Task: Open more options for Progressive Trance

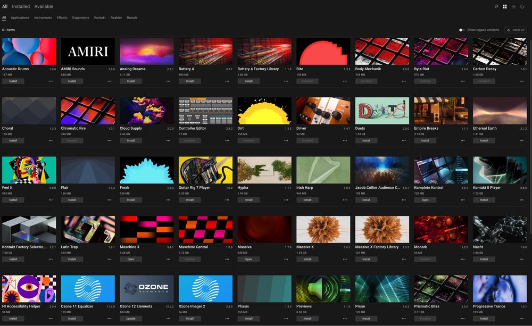Action: (521, 319)
